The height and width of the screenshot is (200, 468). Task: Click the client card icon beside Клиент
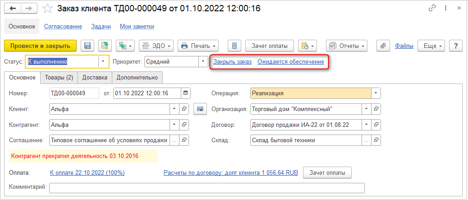200,109
